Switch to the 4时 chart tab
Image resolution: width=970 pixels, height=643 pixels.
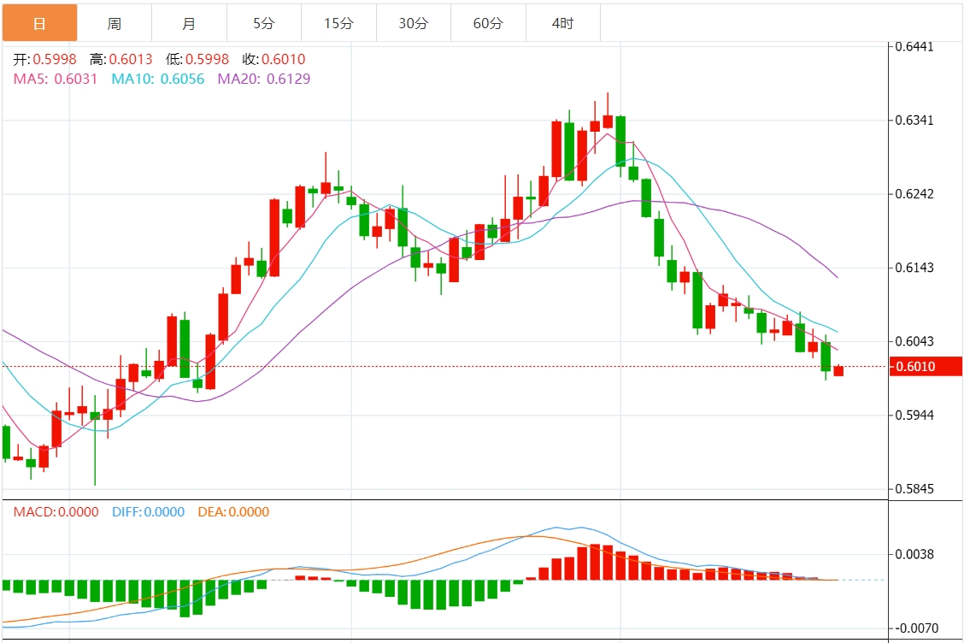(x=562, y=23)
